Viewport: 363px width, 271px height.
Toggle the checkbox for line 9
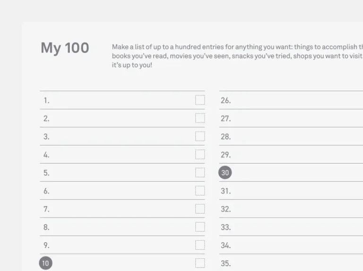coord(200,245)
